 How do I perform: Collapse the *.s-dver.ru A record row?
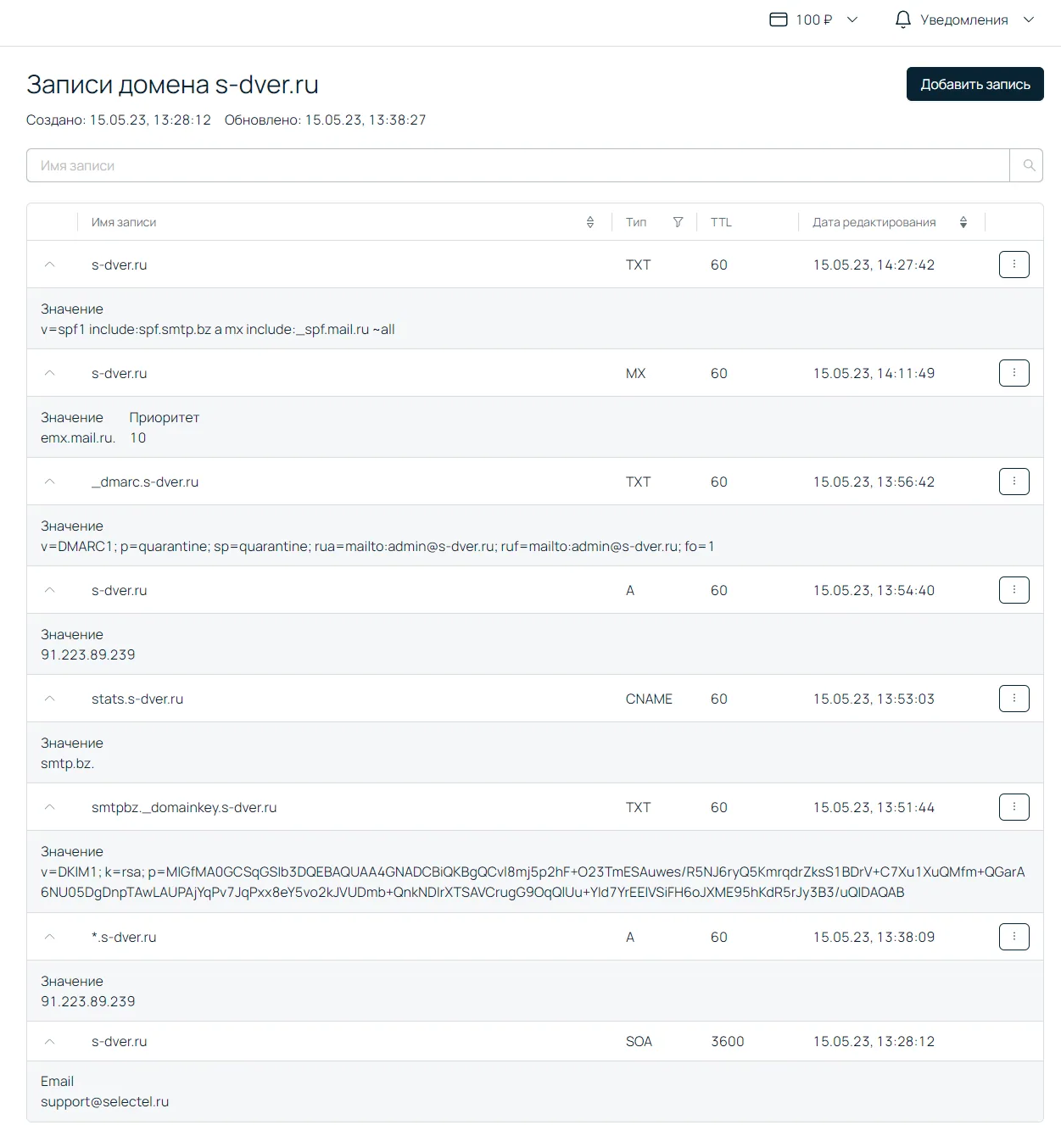tap(49, 937)
